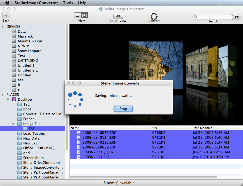Select the Untitled 2 1 drive icon
Screen dimensions: 243x186
click(14, 70)
